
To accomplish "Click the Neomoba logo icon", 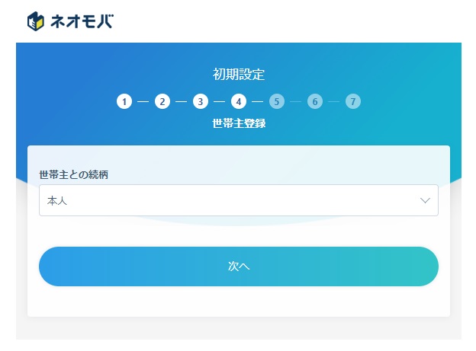I will pyautogui.click(x=37, y=21).
